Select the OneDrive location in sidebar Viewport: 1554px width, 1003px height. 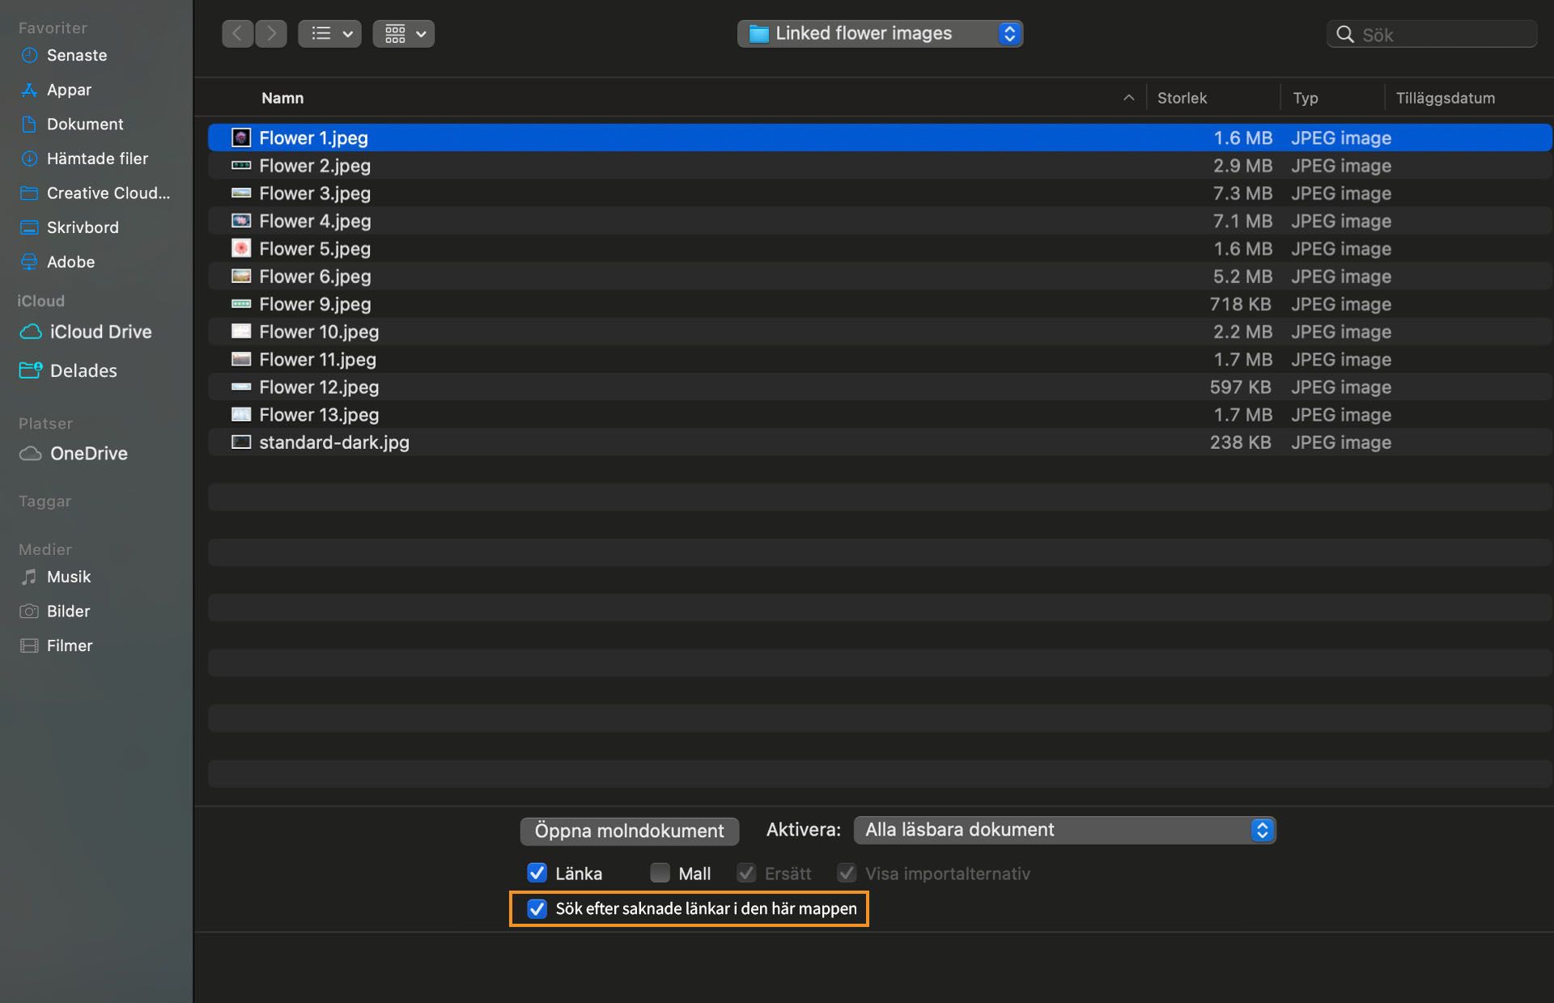[88, 454]
